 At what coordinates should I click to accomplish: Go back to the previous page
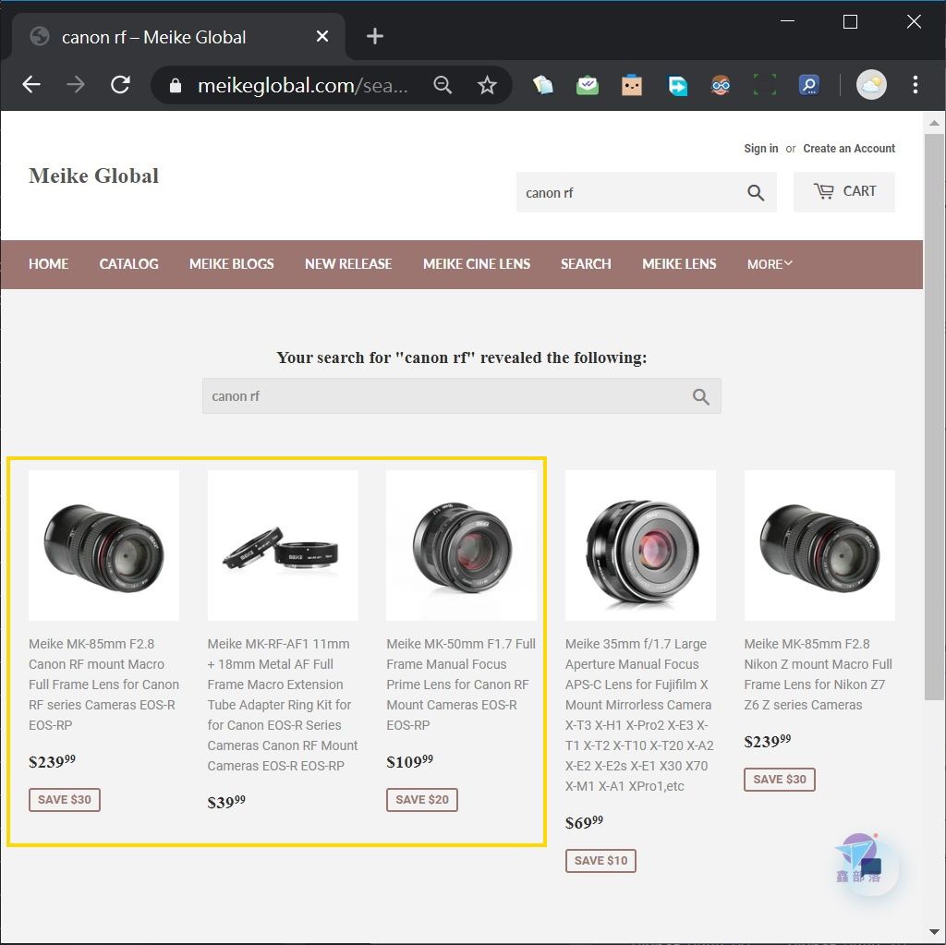click(31, 84)
